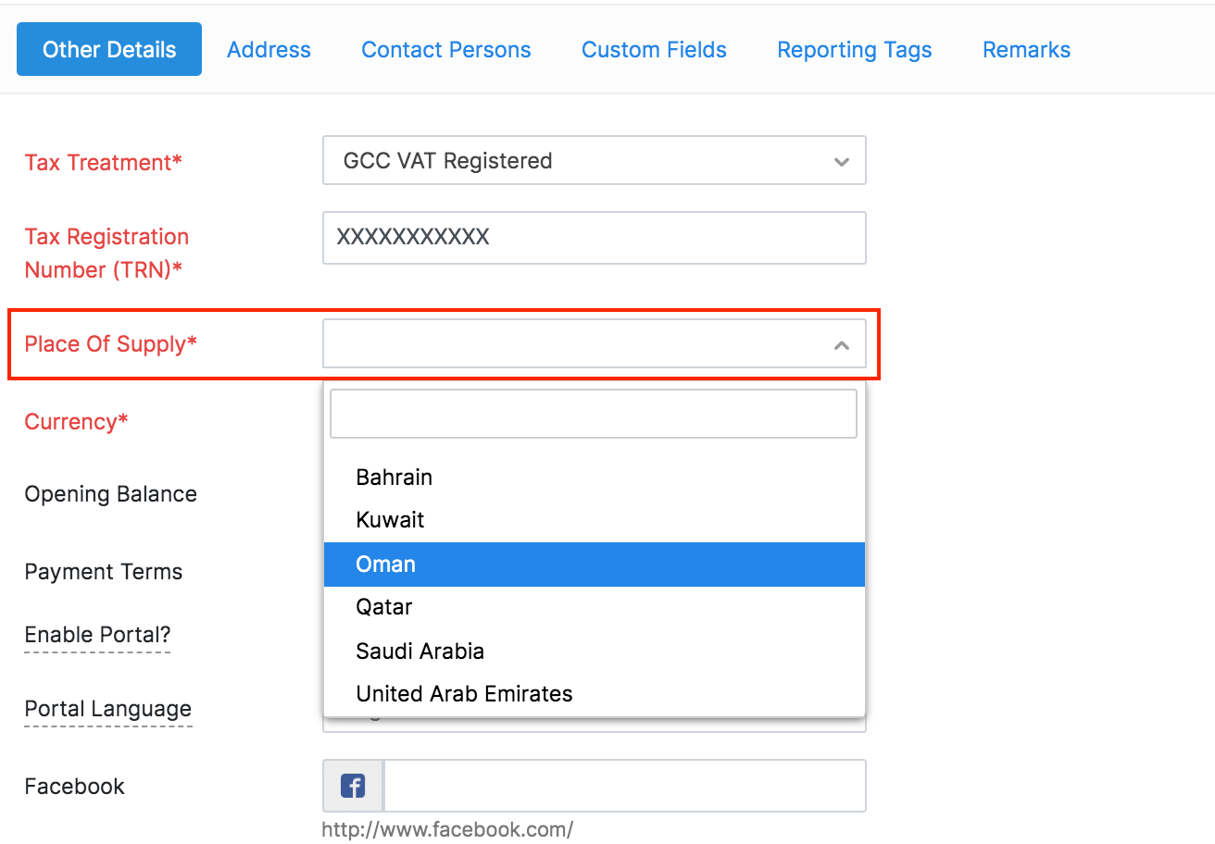The image size is (1215, 844).
Task: Click the Portal Language underlined label
Action: pyautogui.click(x=107, y=709)
